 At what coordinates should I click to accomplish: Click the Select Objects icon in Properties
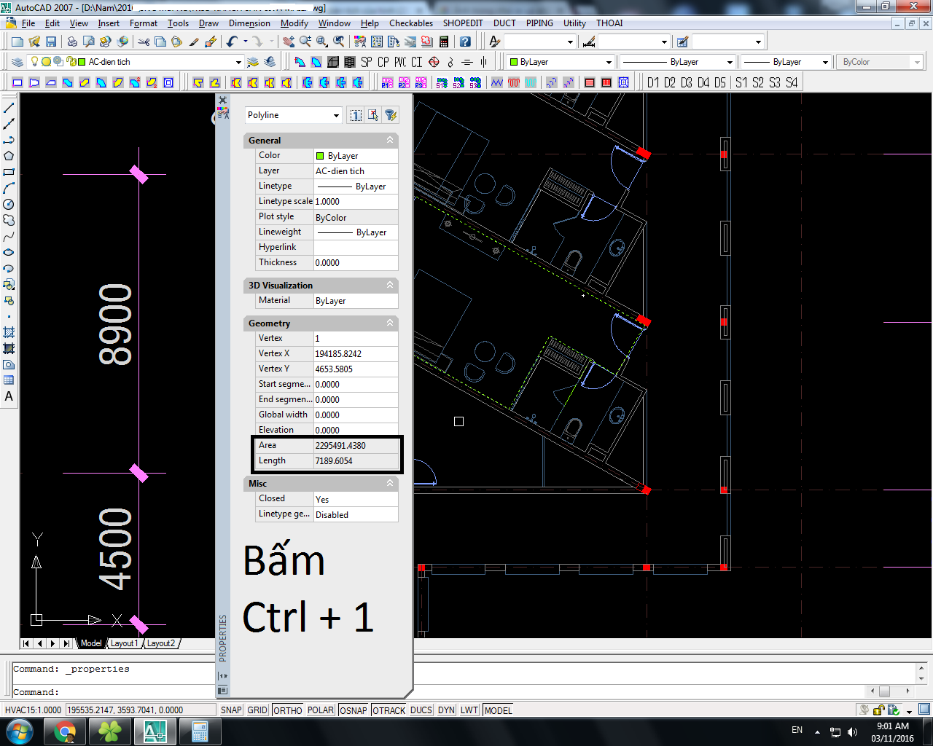click(x=373, y=115)
